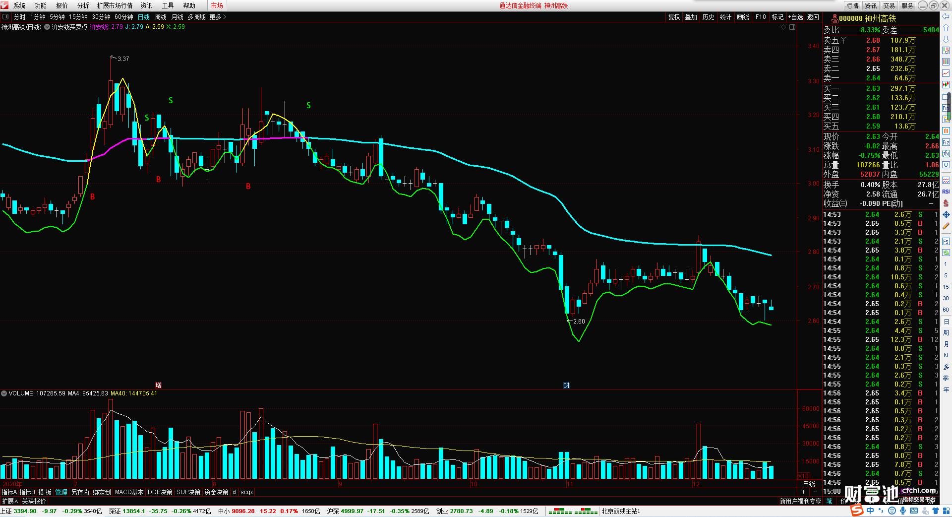This screenshot has width=952, height=517.
Task: Click the Fiz sidebar icon
Action: (946, 142)
